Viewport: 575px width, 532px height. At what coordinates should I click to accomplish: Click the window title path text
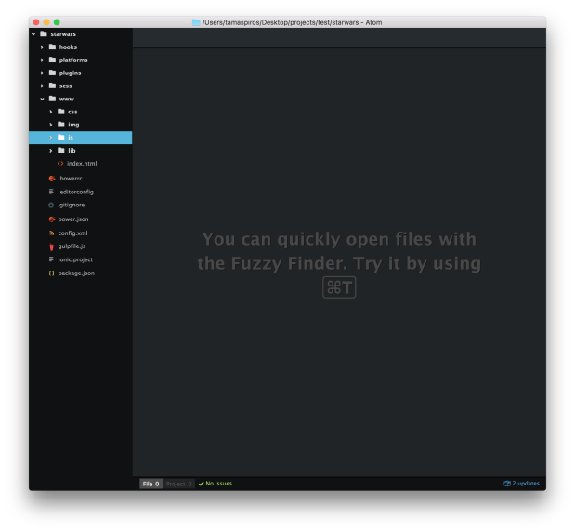click(x=293, y=22)
